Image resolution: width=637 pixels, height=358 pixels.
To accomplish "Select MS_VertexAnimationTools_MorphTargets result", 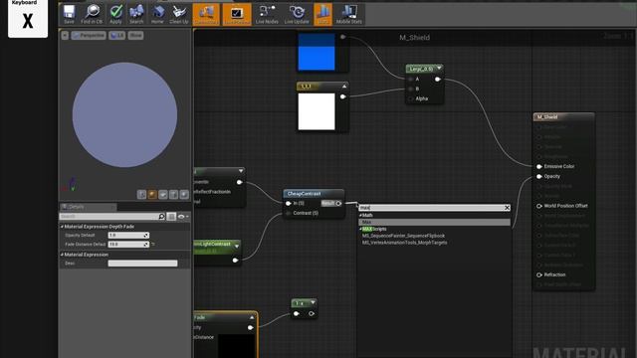I will [x=405, y=243].
